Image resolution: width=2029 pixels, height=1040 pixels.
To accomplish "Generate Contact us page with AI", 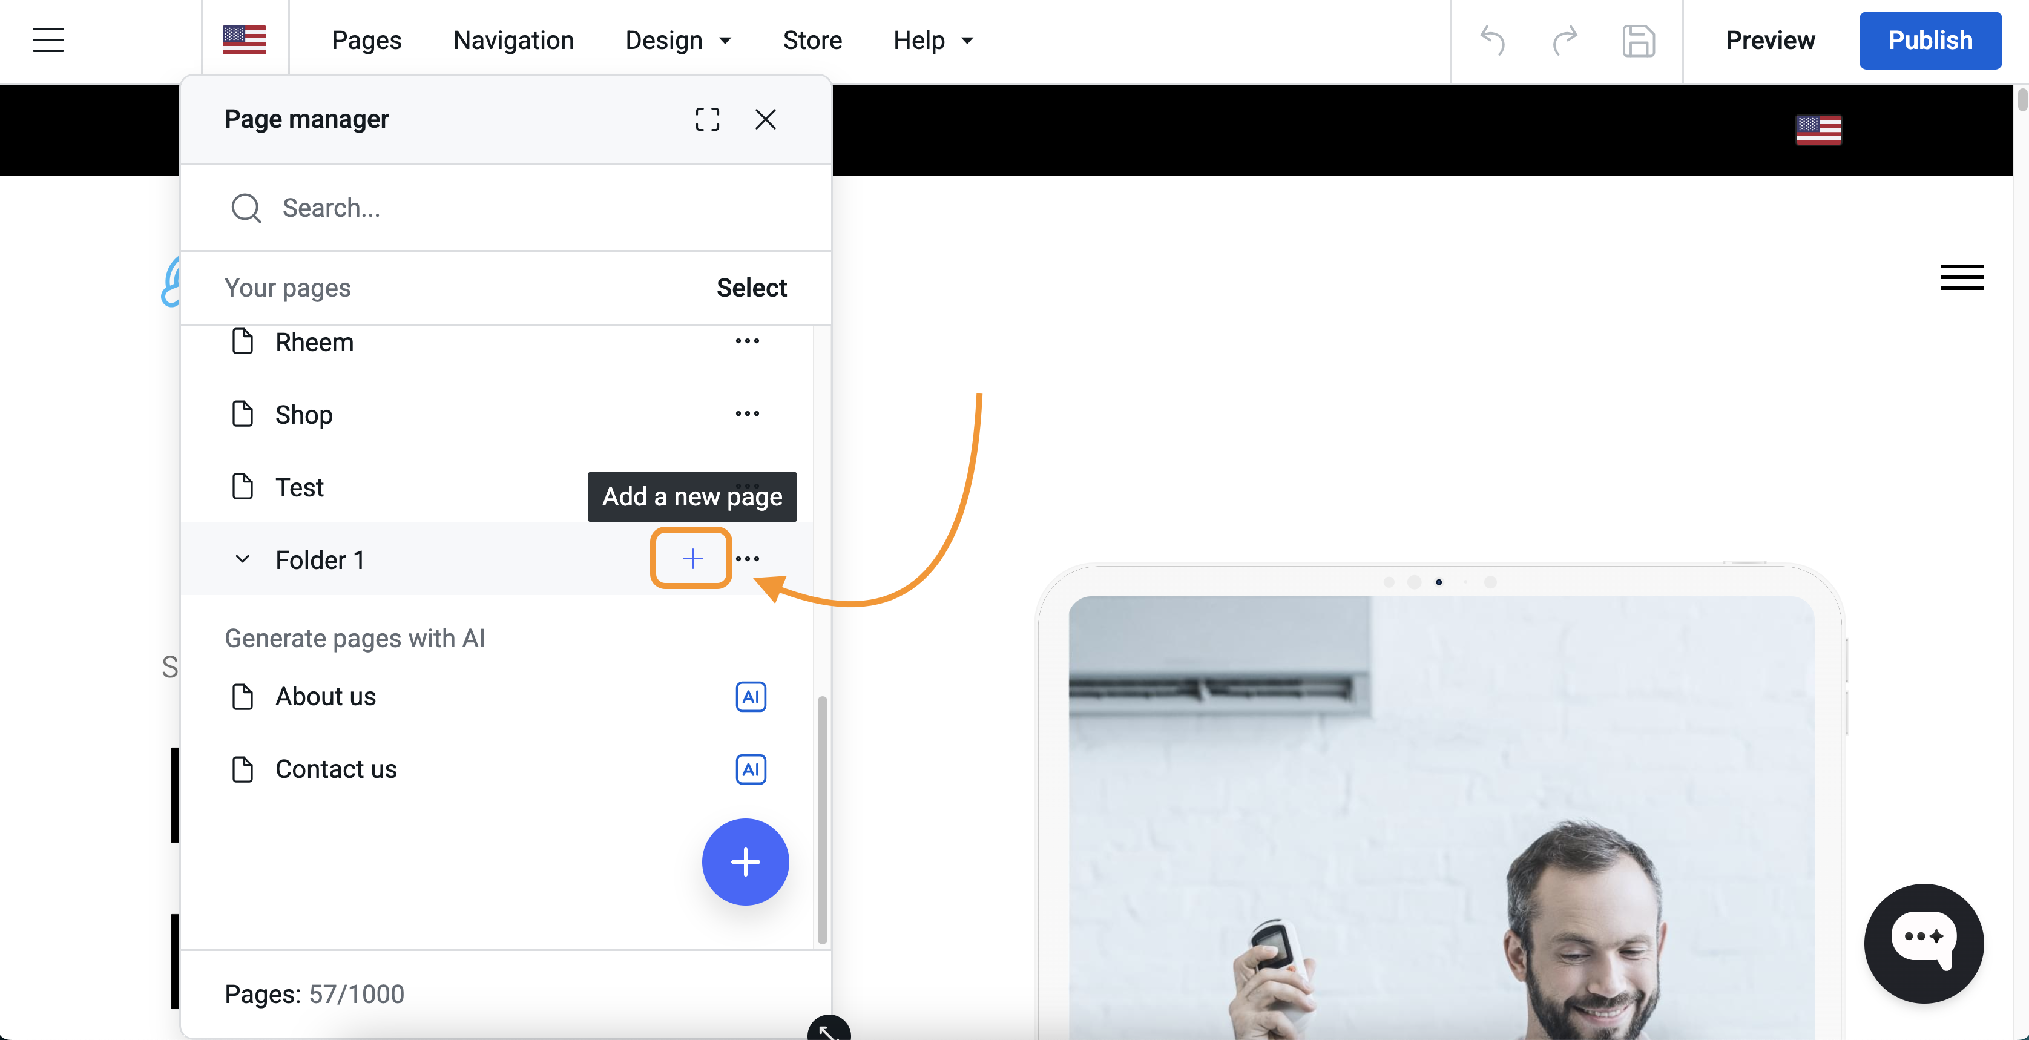I will point(751,769).
